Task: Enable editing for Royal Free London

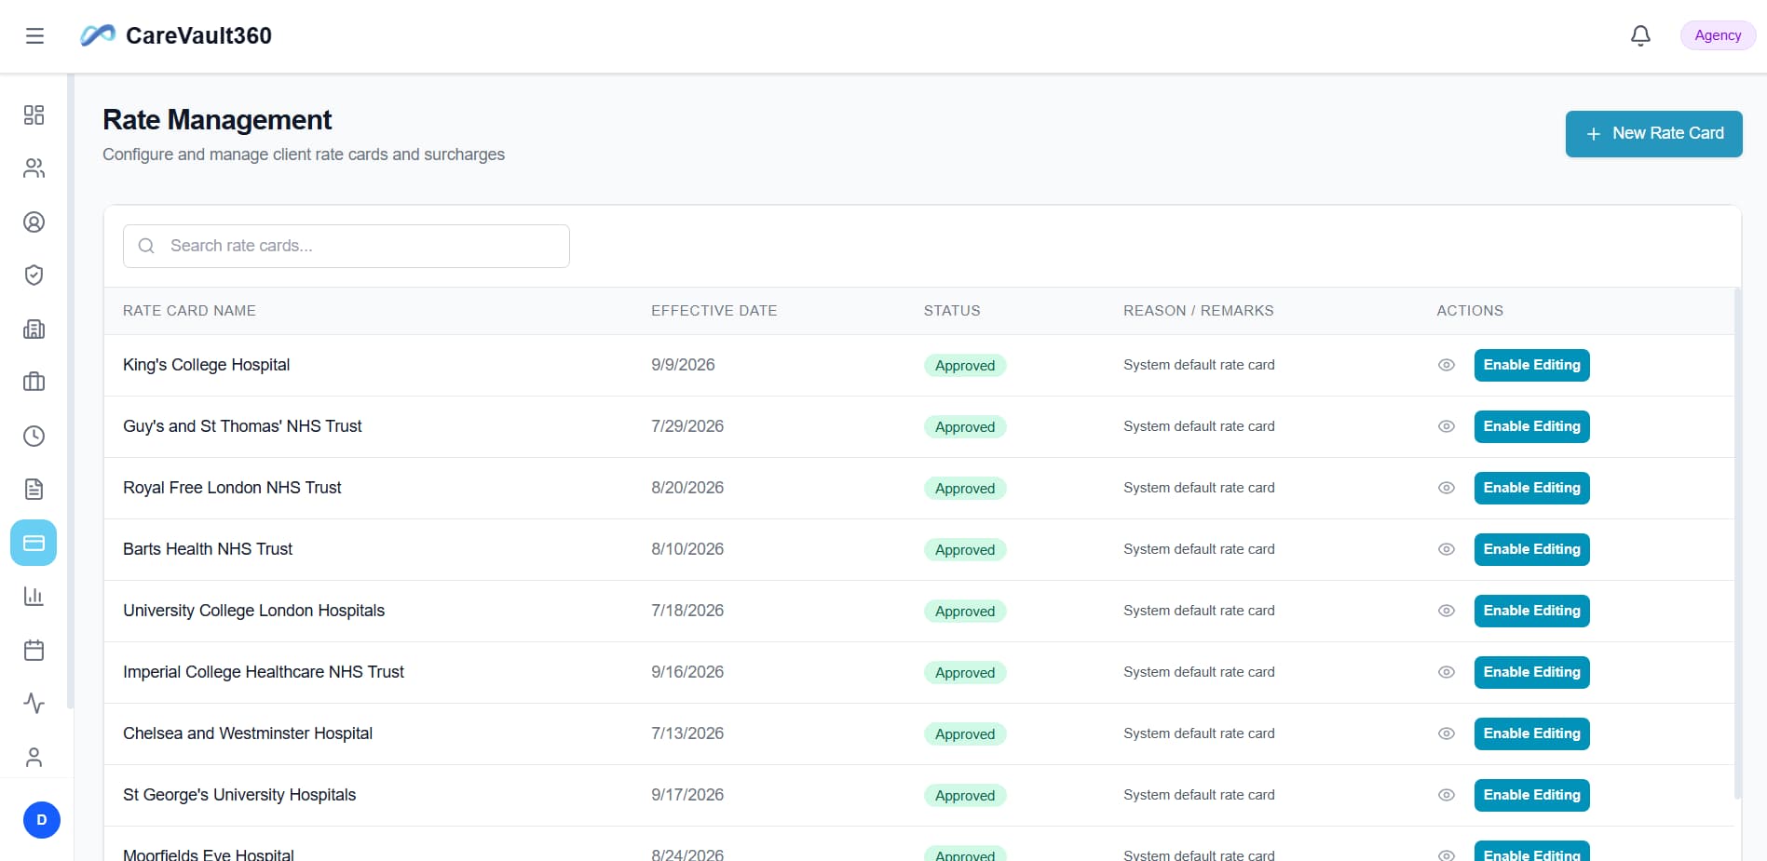Action: (1531, 488)
